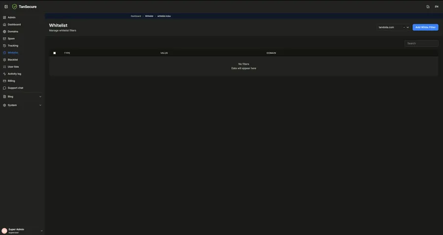443x235 pixels.
Task: Click the Super Admin avatar
Action: click(4, 231)
